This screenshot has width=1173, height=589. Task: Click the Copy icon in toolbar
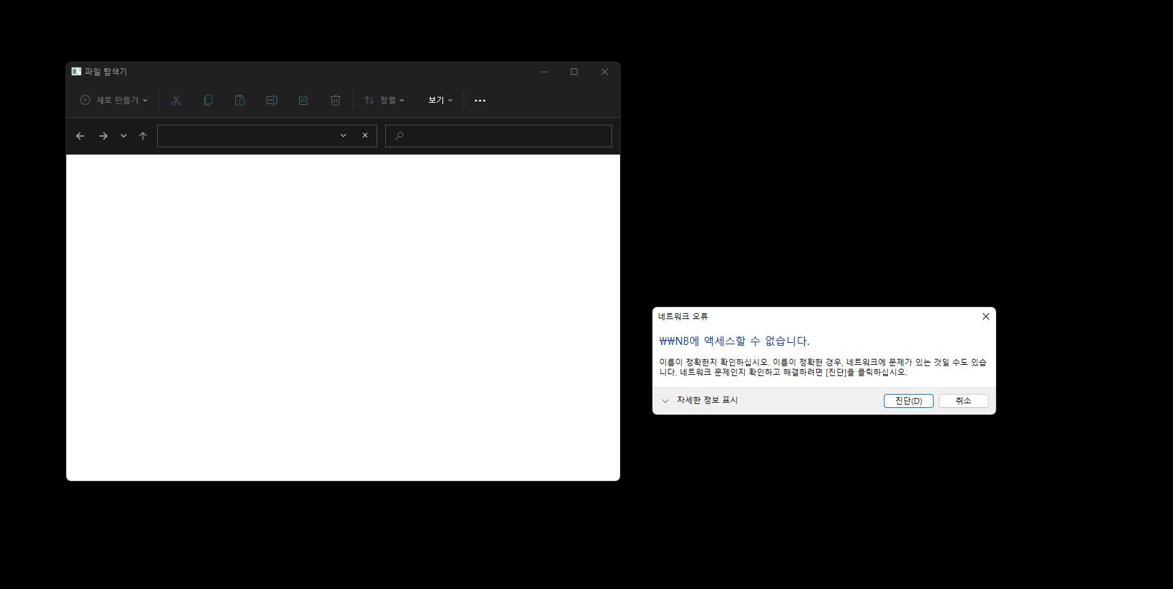coord(208,100)
